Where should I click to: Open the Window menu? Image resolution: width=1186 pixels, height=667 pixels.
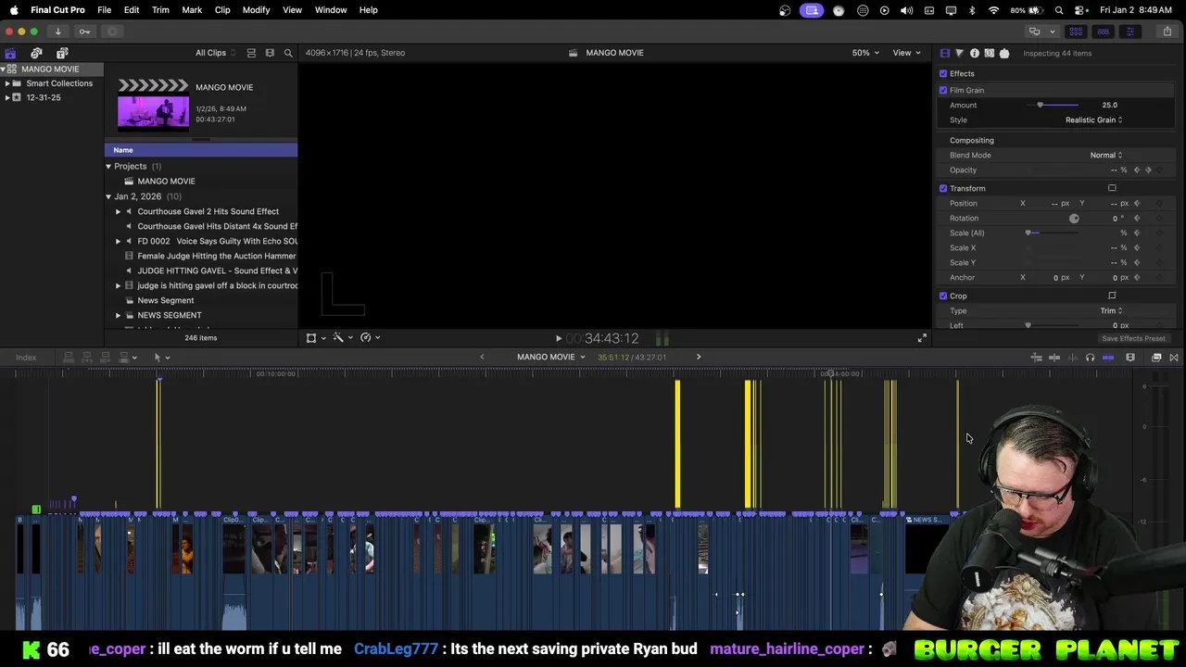click(x=331, y=9)
